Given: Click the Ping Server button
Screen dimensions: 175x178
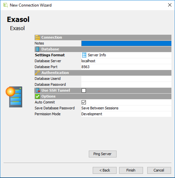Looking at the screenshot, I should click(x=102, y=154).
